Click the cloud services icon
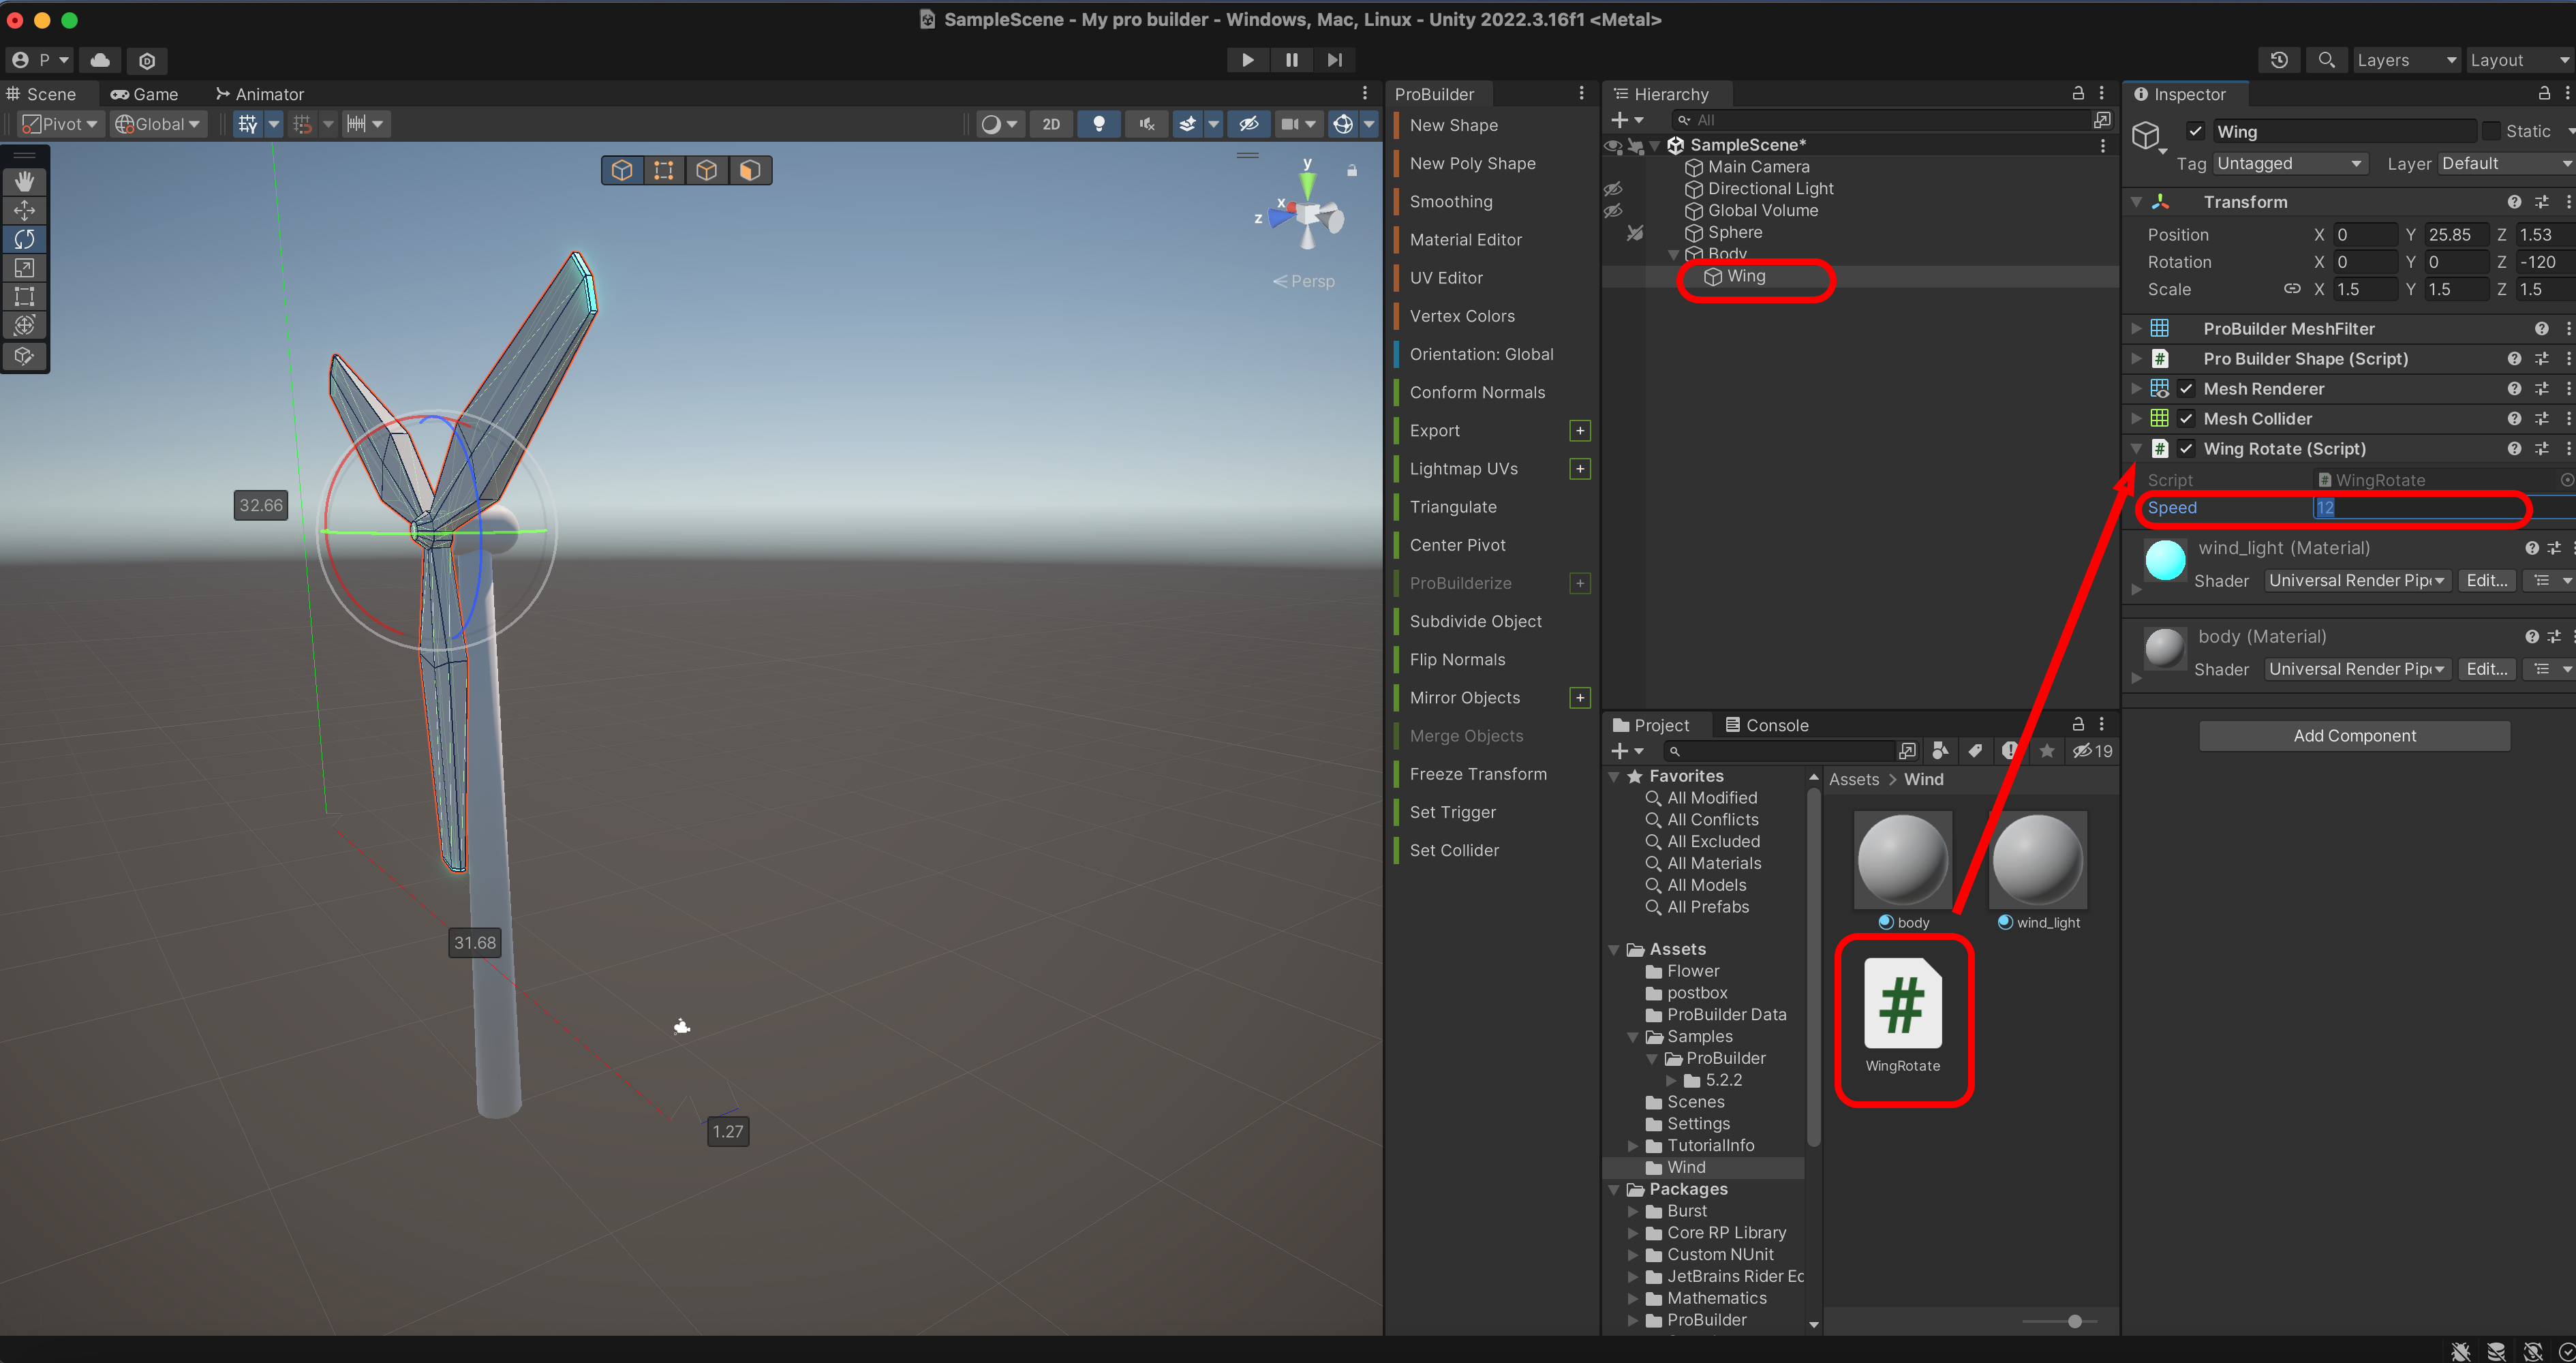2576x1363 pixels. [x=100, y=60]
